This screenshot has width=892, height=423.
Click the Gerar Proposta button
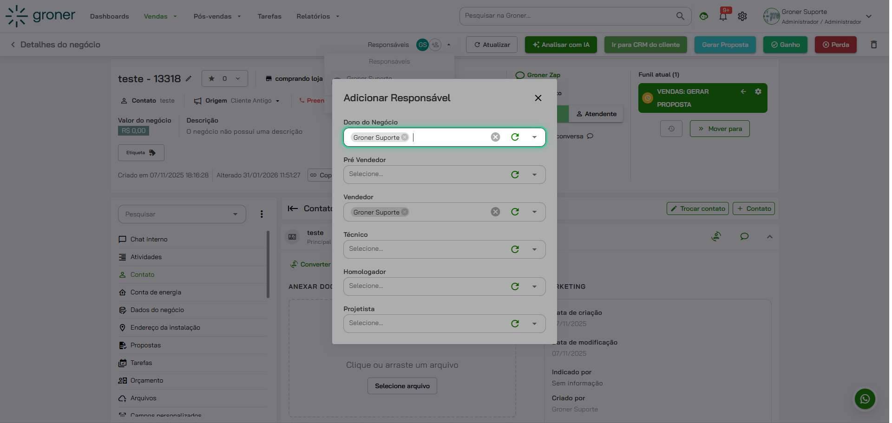pyautogui.click(x=725, y=45)
